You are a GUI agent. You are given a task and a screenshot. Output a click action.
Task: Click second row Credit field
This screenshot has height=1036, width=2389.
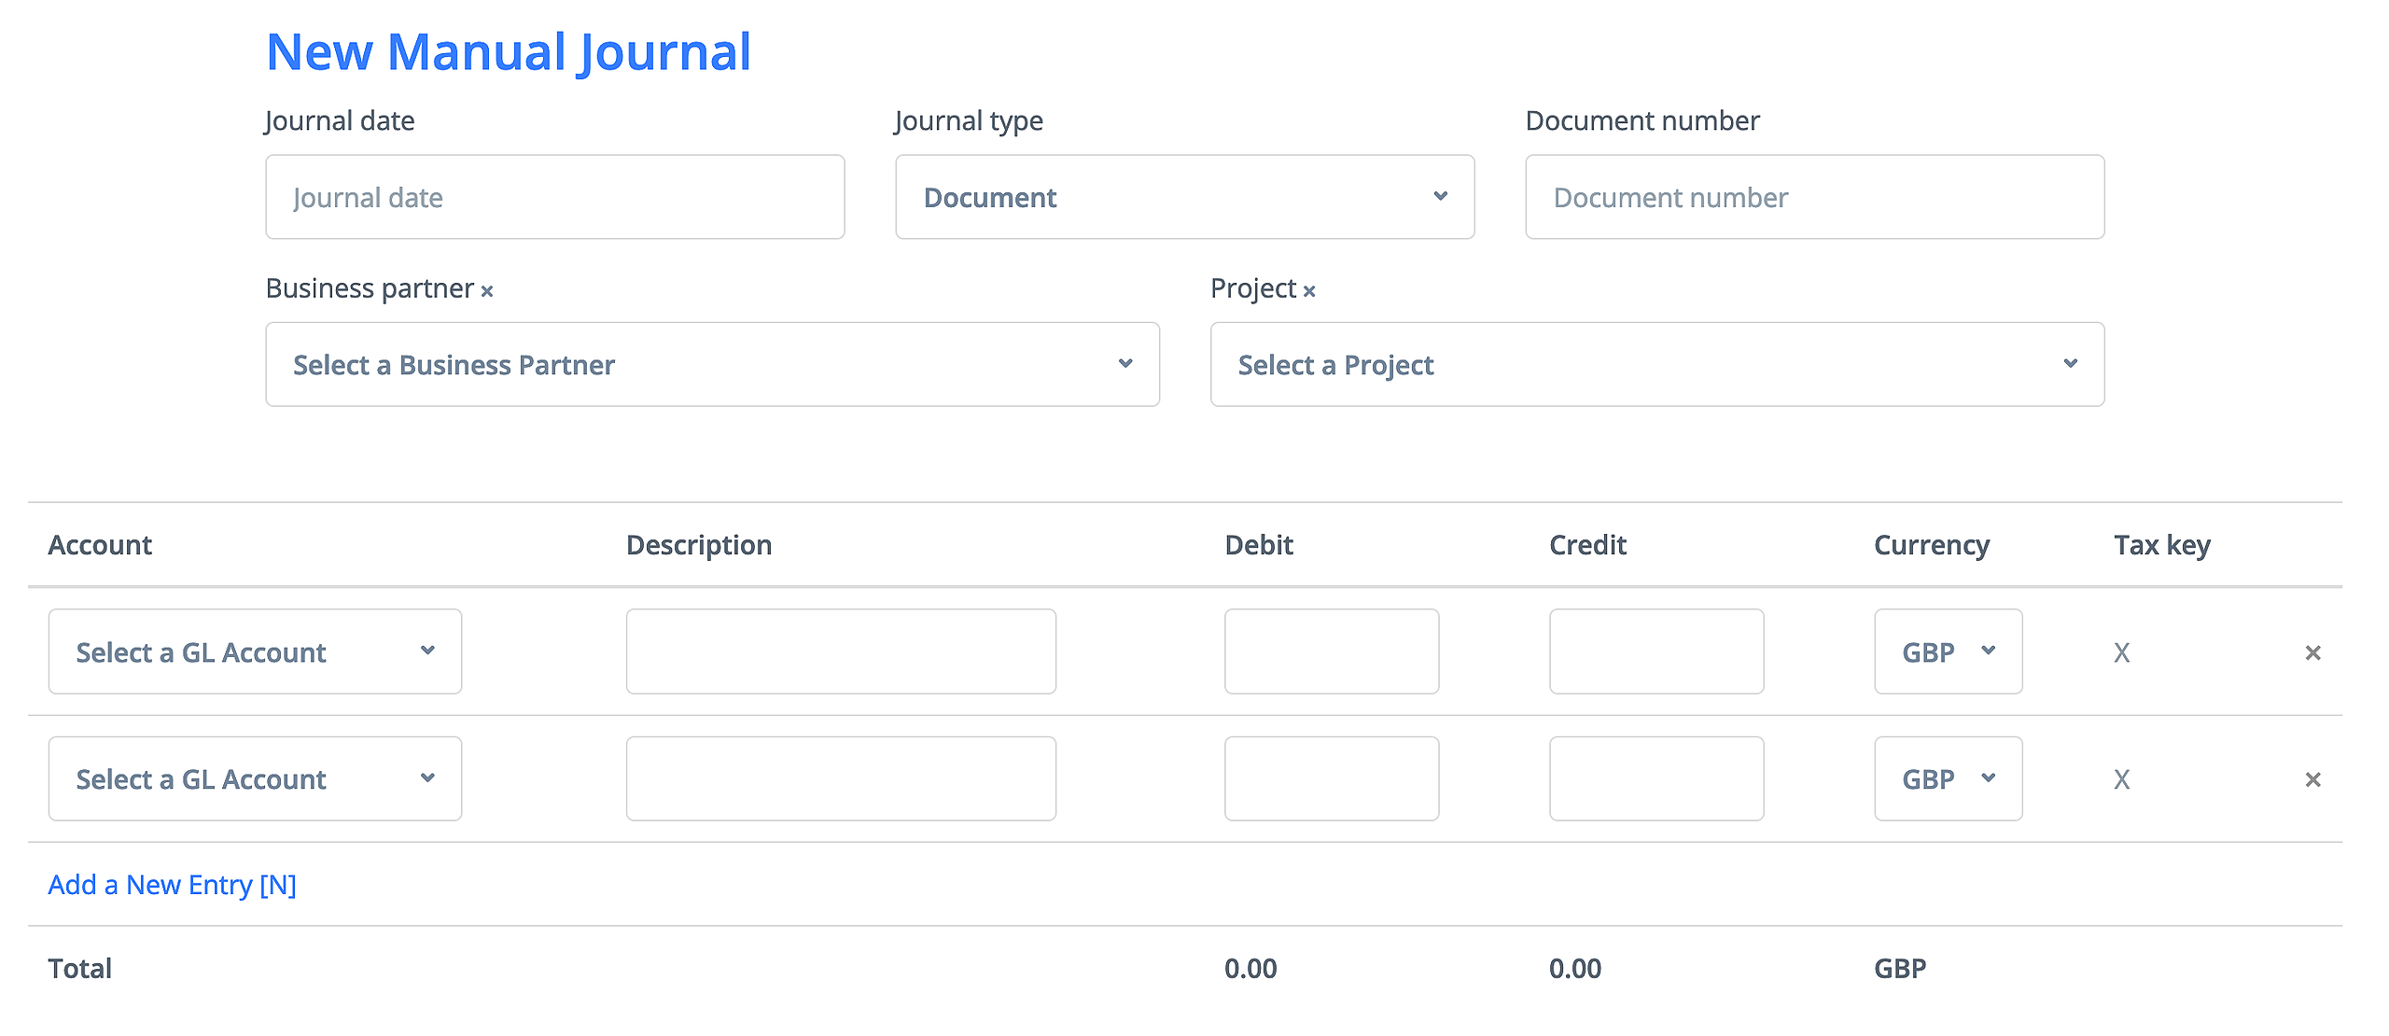click(x=1656, y=778)
